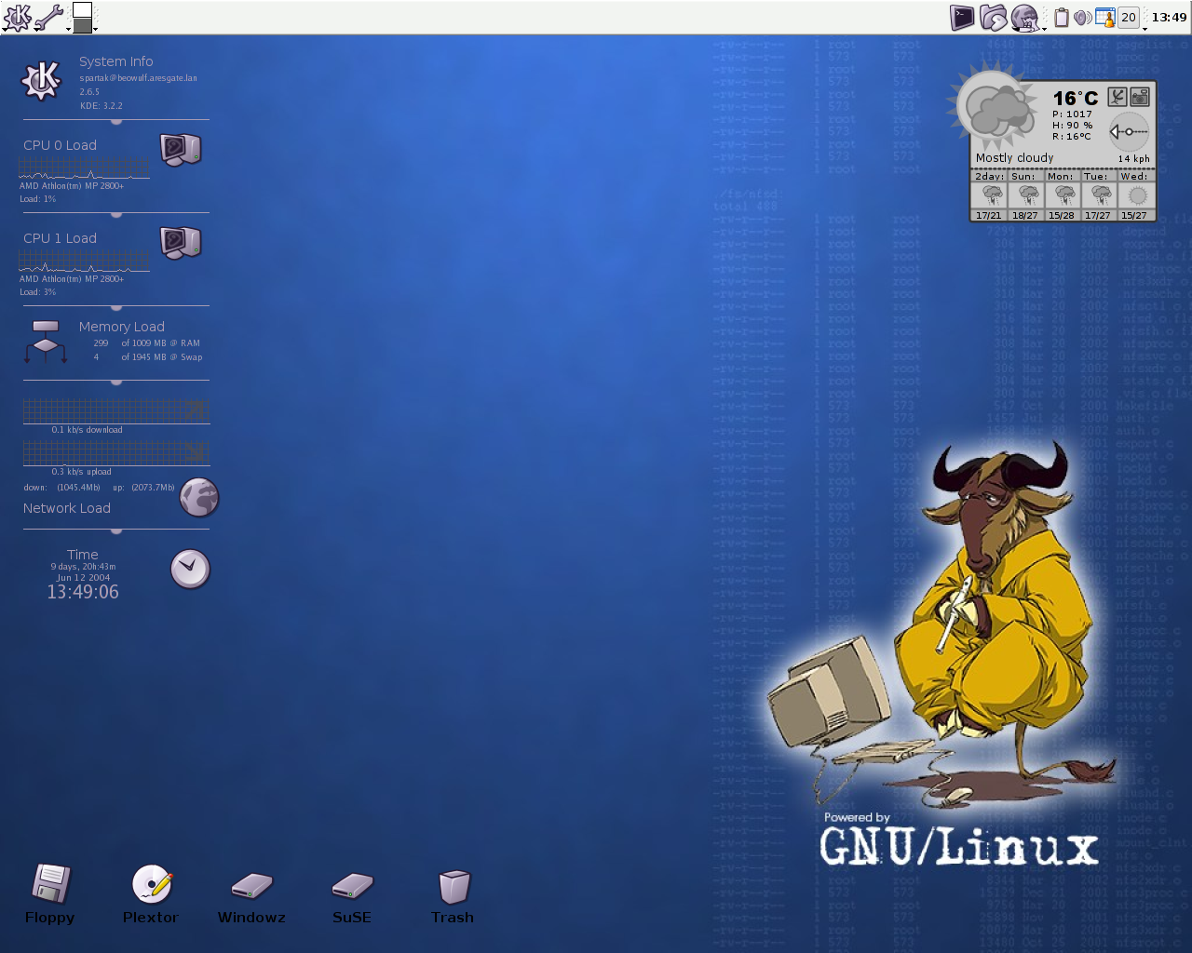Click the "KDE: 3.2.2" version text
The image size is (1192, 953).
[x=102, y=106]
